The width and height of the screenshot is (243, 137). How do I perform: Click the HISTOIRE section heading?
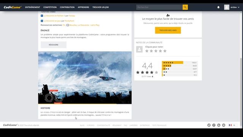pyautogui.click(x=45, y=108)
